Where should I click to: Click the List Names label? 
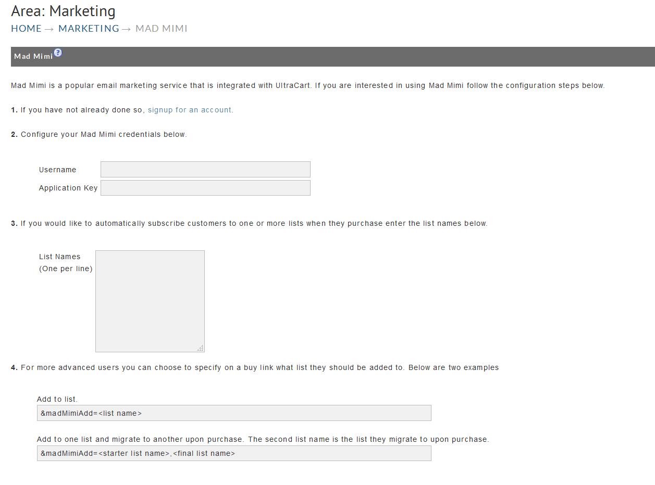click(60, 257)
